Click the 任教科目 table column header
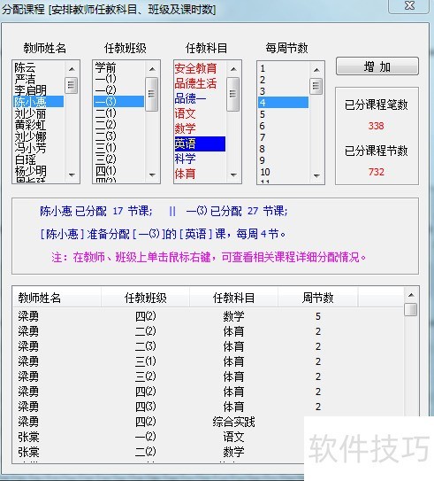 (234, 298)
